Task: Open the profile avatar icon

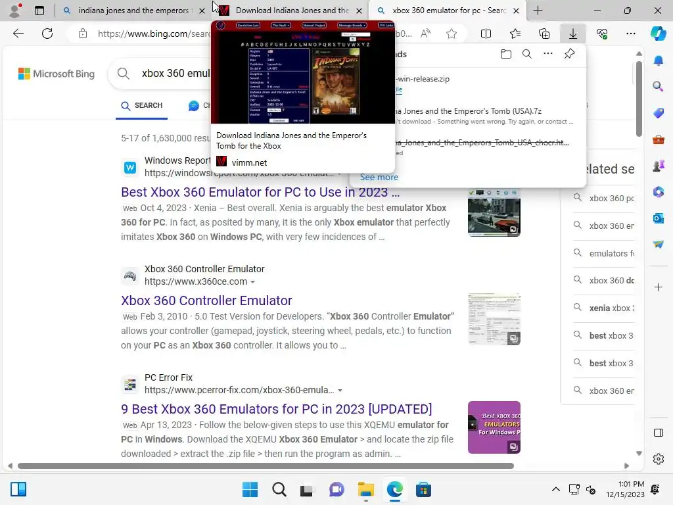Action: pos(16,11)
